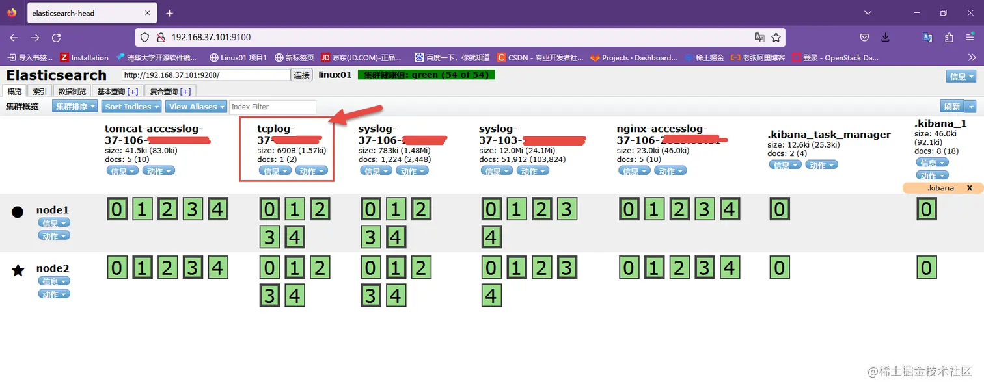
Task: Click the node2 master star icon
Action: pos(18,270)
